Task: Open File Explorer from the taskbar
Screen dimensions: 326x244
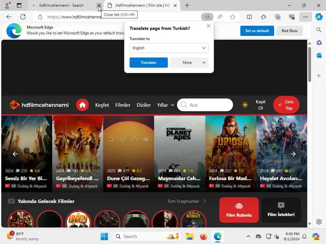Action: [x=189, y=236]
